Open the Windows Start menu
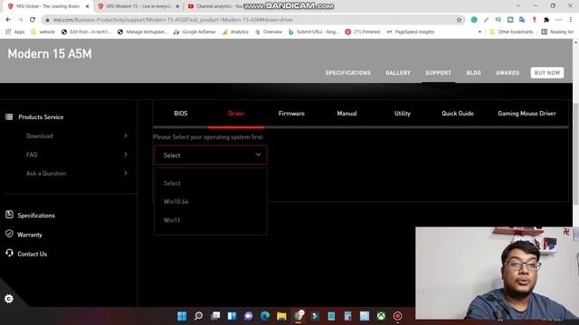579x325 pixels. click(x=182, y=316)
